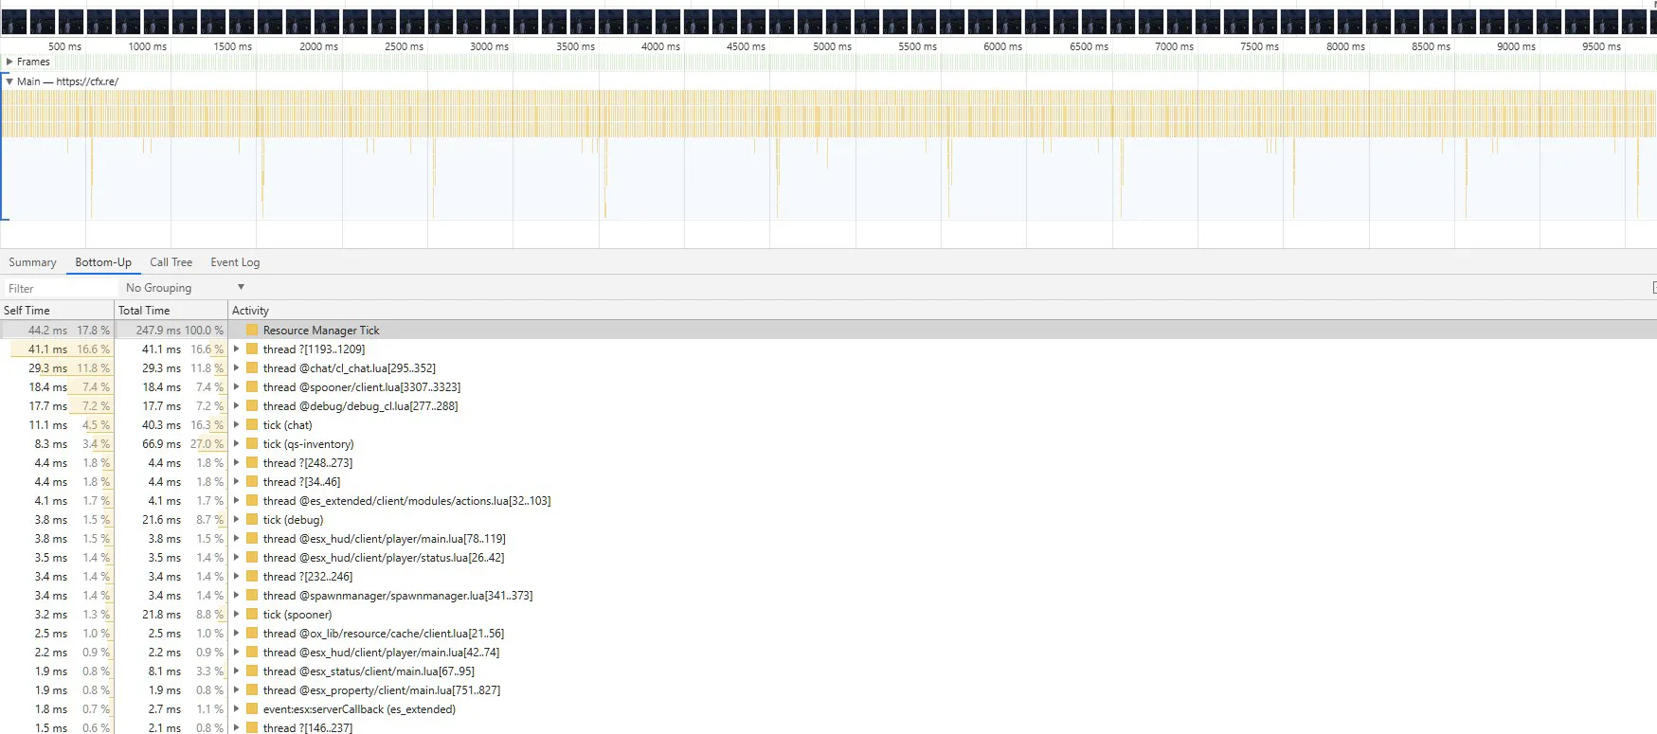Screen dimensions: 1657x734
Task: Select the 8.1 ms total time cell
Action: (164, 671)
